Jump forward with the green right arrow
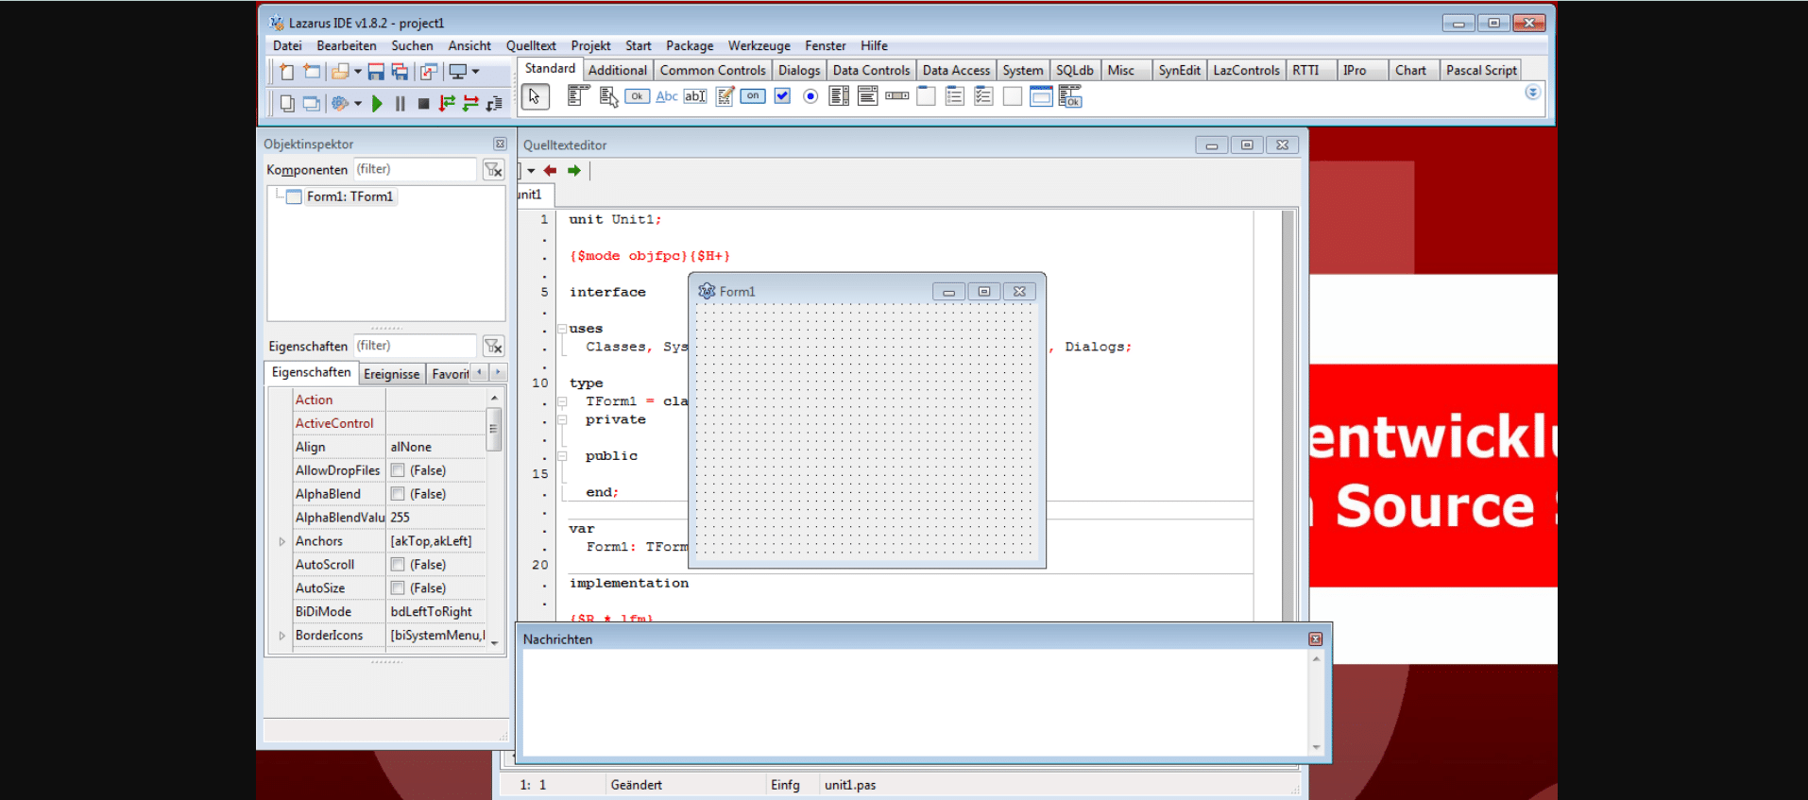Screen dimensions: 1808x800 (x=573, y=171)
